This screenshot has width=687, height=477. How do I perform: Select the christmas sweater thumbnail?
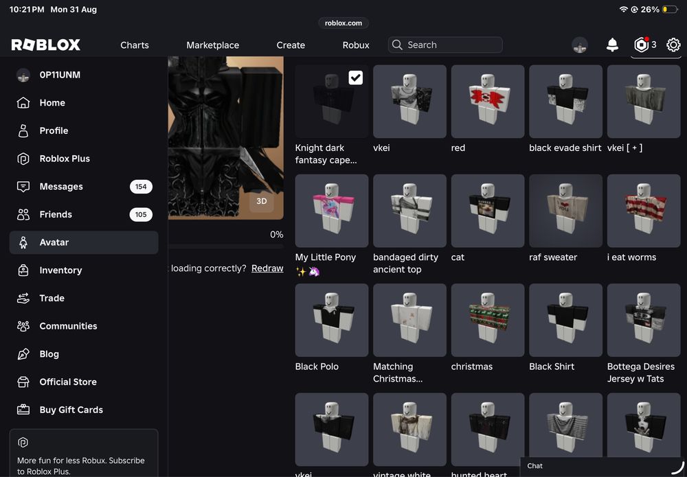point(488,321)
